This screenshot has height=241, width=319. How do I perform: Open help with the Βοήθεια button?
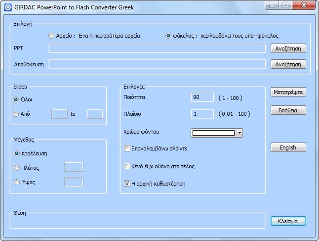coord(288,110)
